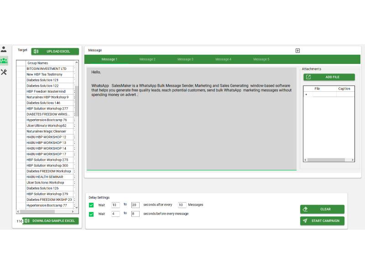Open the groups sidebar icon
The width and height of the screenshot is (365, 274).
point(4,61)
